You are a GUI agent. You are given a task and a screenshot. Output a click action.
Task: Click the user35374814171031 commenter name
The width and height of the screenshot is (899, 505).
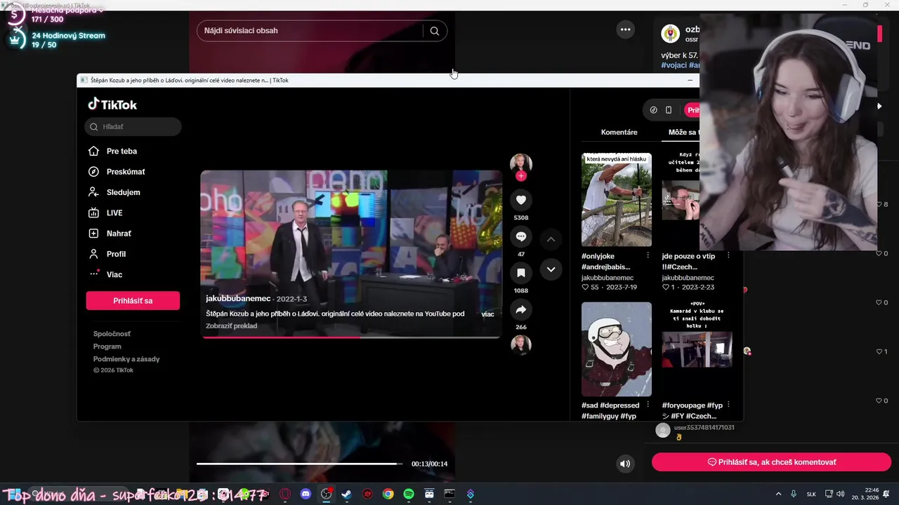tap(704, 428)
